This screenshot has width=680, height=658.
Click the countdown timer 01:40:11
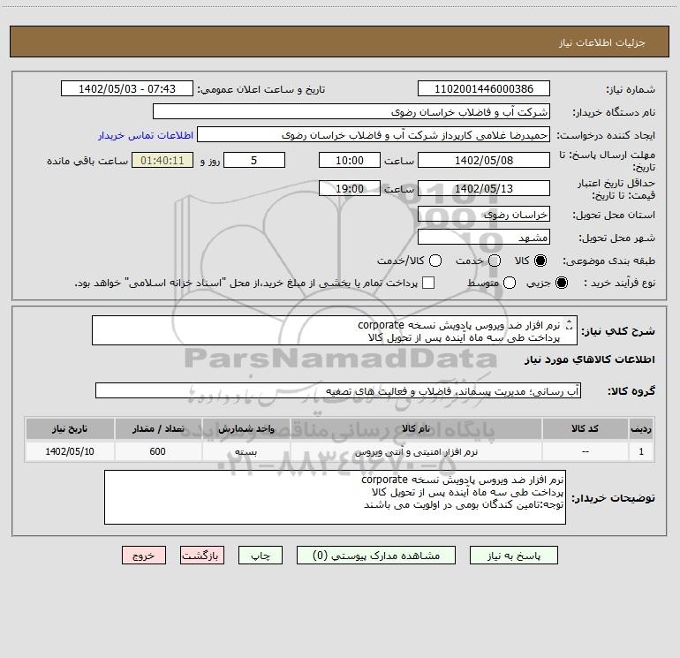click(x=162, y=160)
